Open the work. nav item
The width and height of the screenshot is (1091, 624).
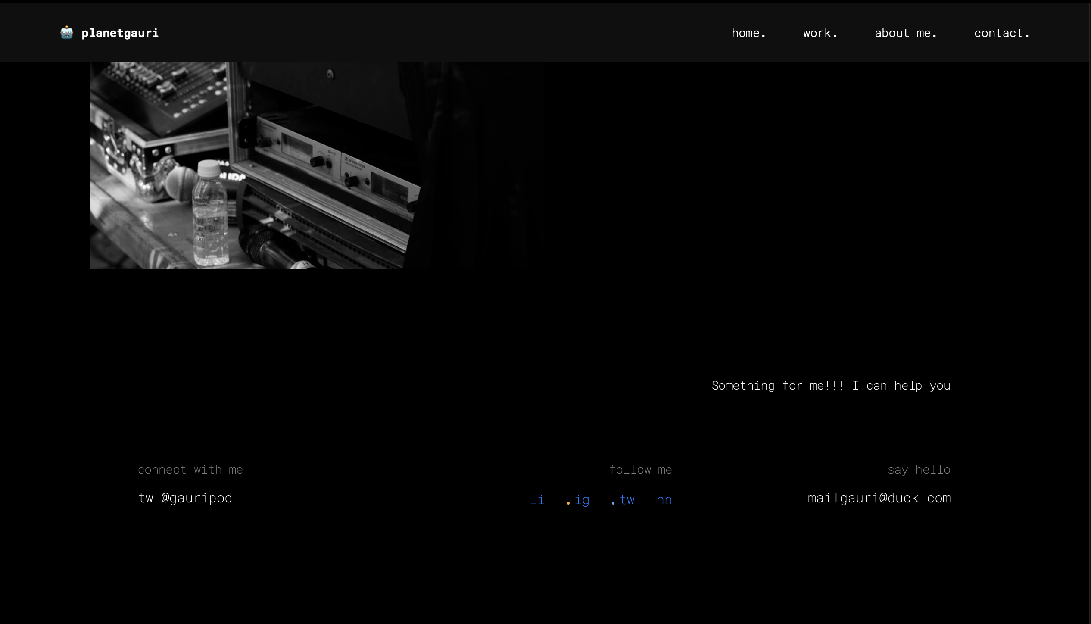tap(820, 33)
